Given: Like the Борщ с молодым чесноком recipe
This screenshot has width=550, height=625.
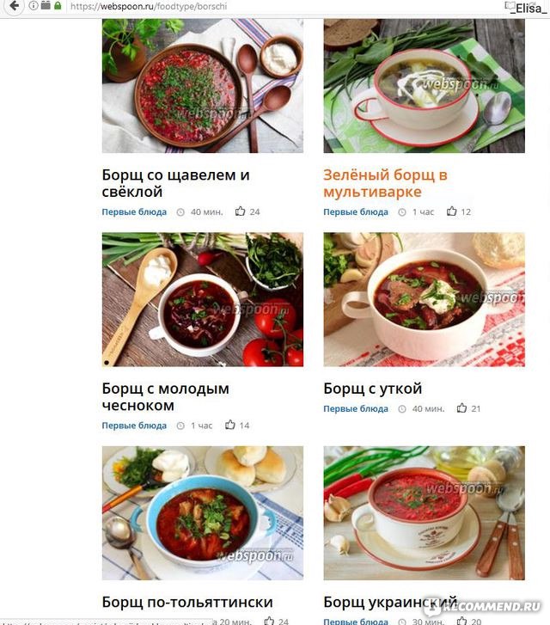Looking at the screenshot, I should pyautogui.click(x=230, y=425).
